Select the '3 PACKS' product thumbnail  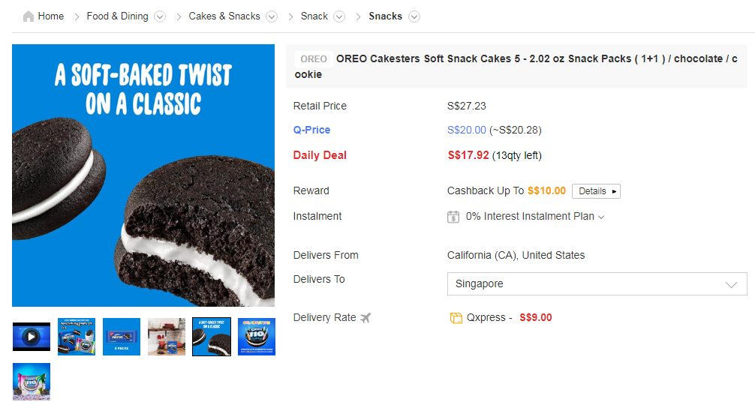tap(122, 337)
